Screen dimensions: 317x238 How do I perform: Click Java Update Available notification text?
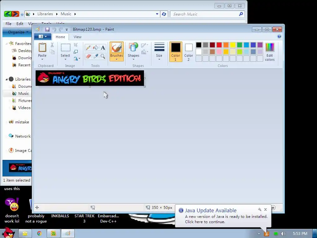click(x=211, y=210)
